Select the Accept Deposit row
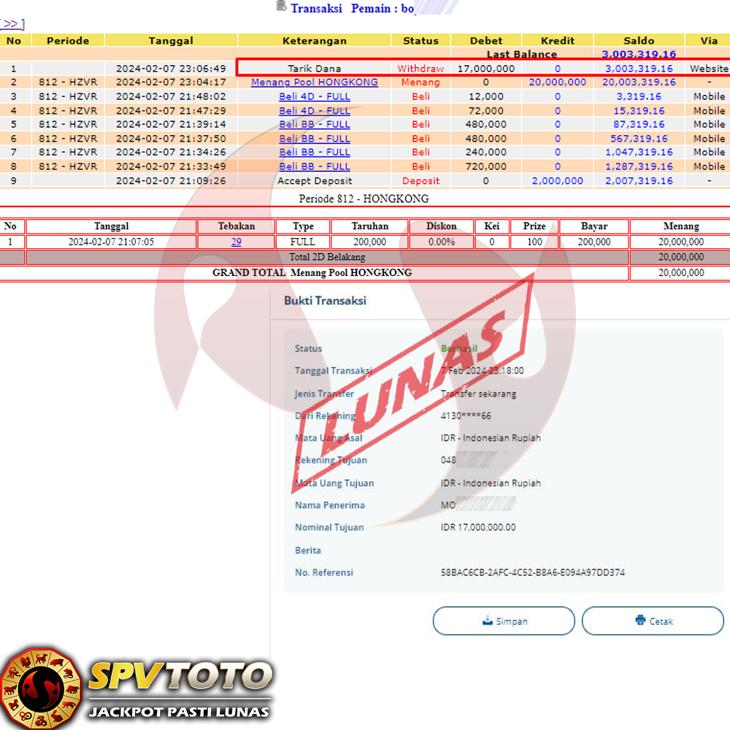 click(315, 181)
